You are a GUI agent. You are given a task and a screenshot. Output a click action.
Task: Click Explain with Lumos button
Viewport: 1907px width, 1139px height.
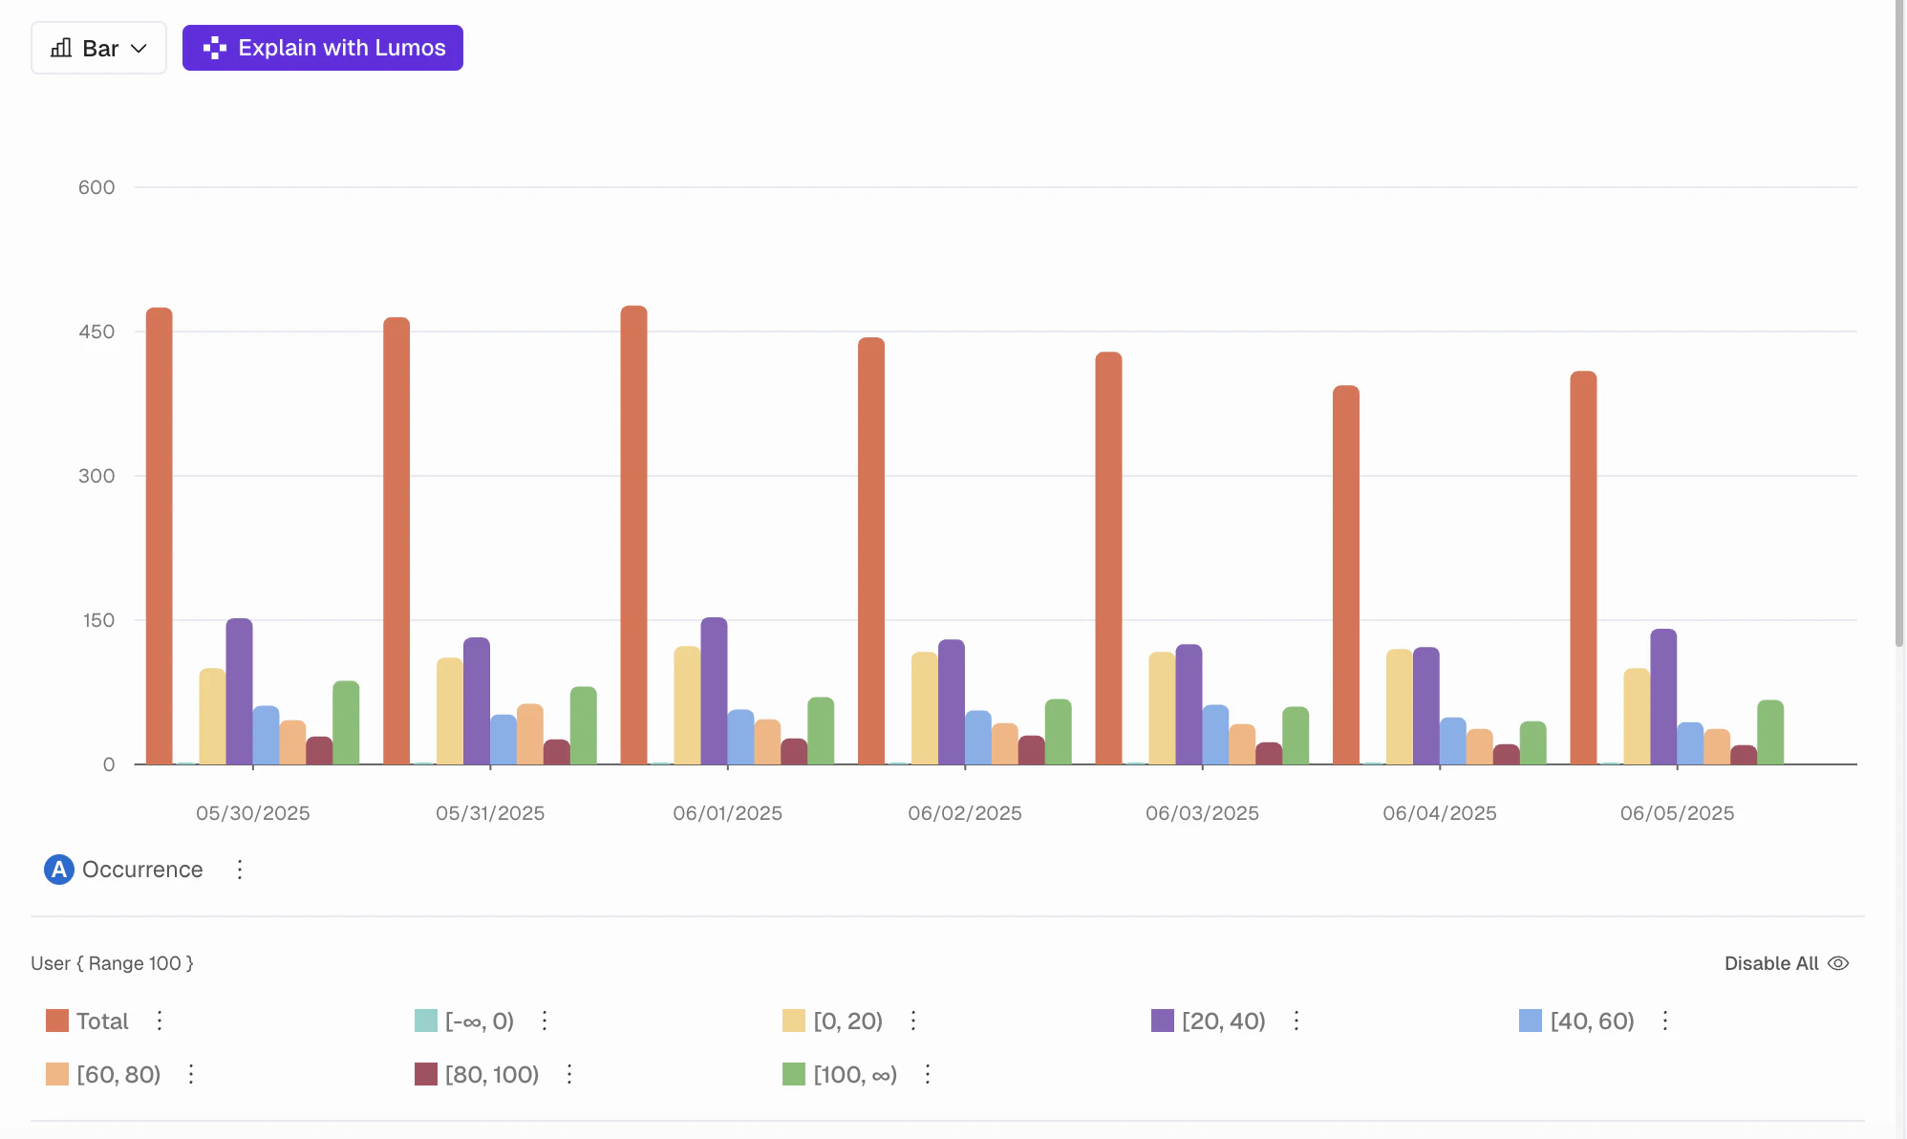(x=323, y=48)
